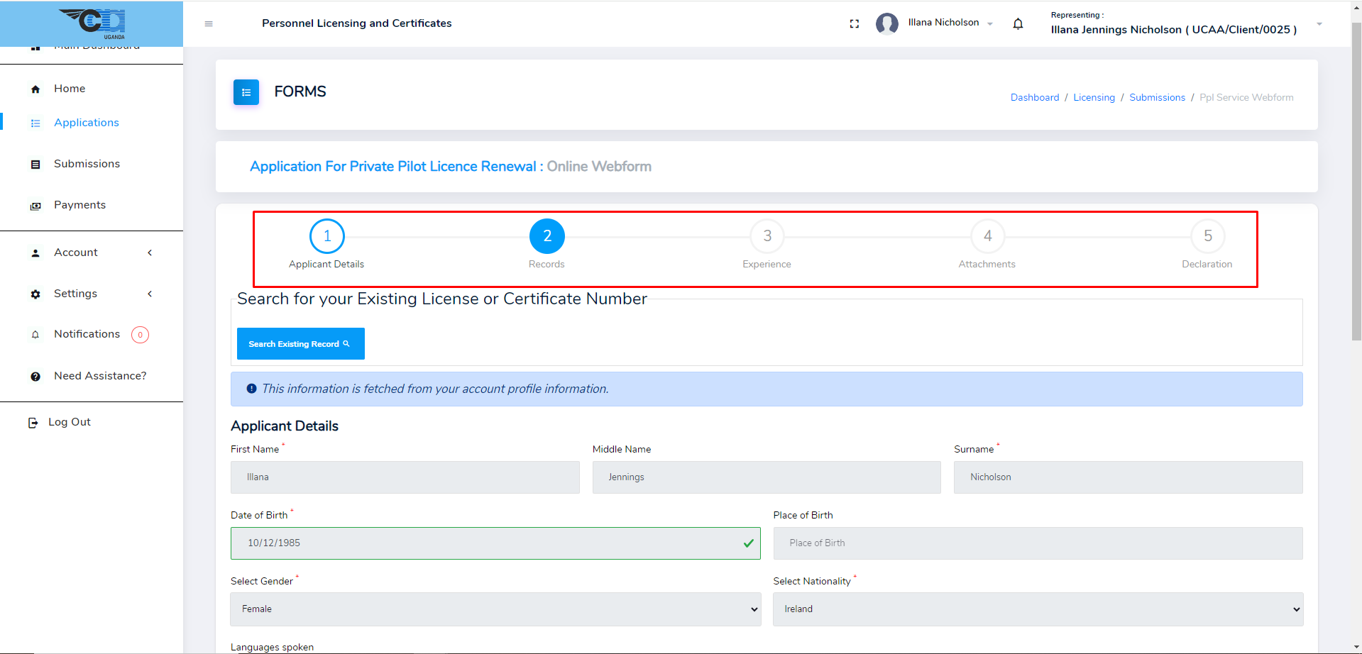
Task: Open the Select Gender dropdown
Action: [x=495, y=609]
